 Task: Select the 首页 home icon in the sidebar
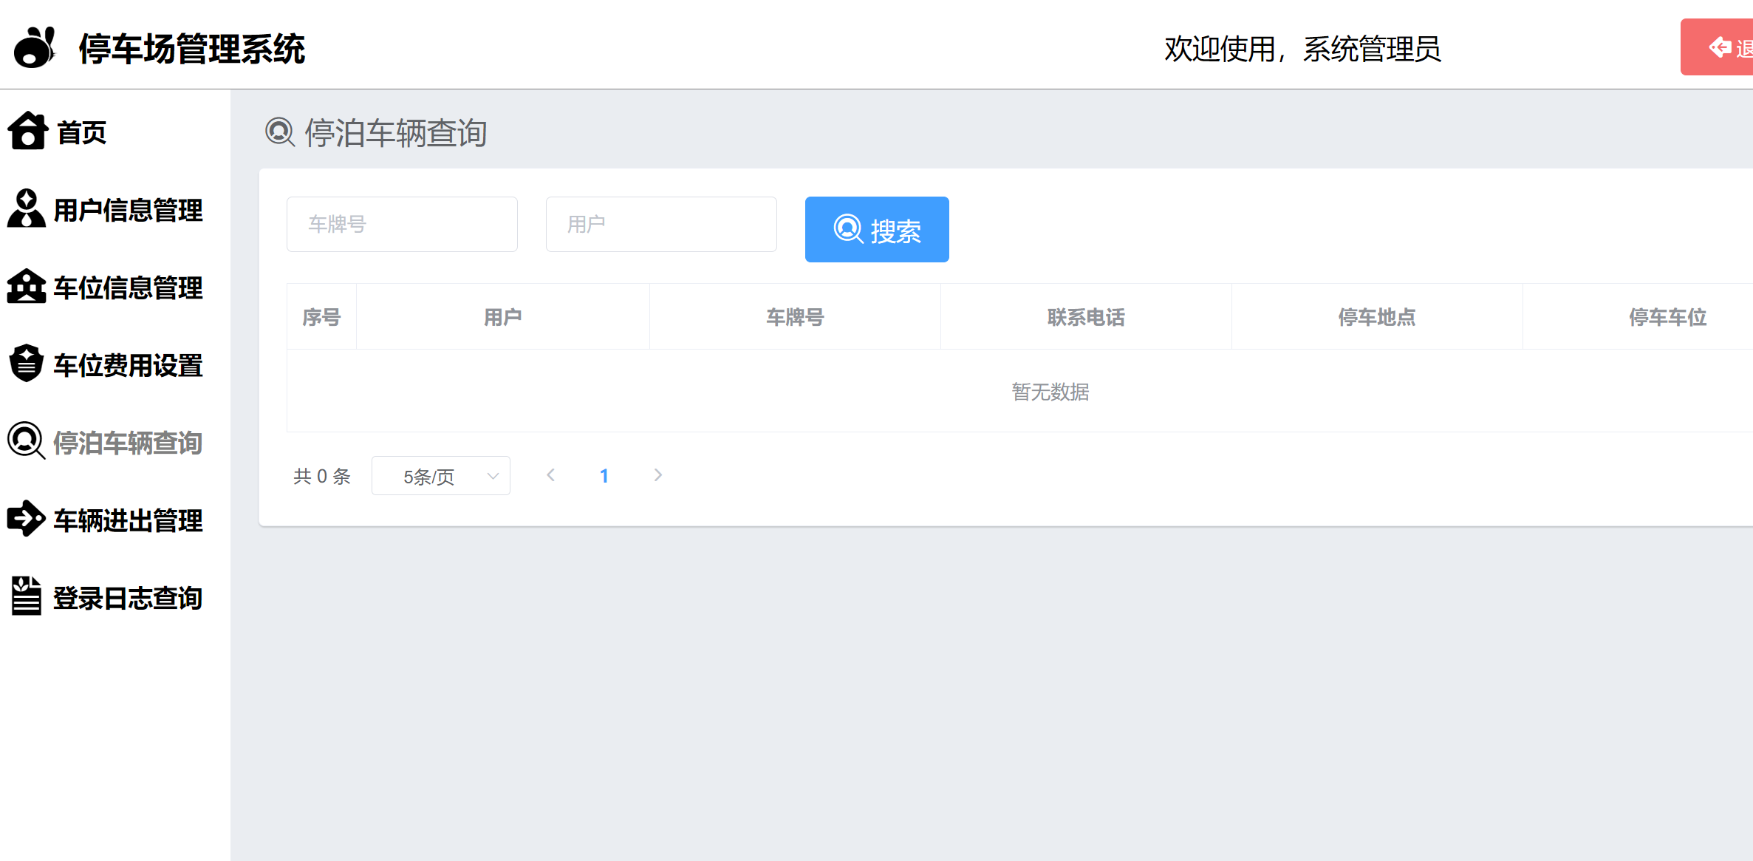tap(27, 132)
